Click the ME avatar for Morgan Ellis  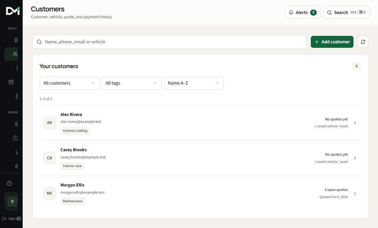[50, 193]
